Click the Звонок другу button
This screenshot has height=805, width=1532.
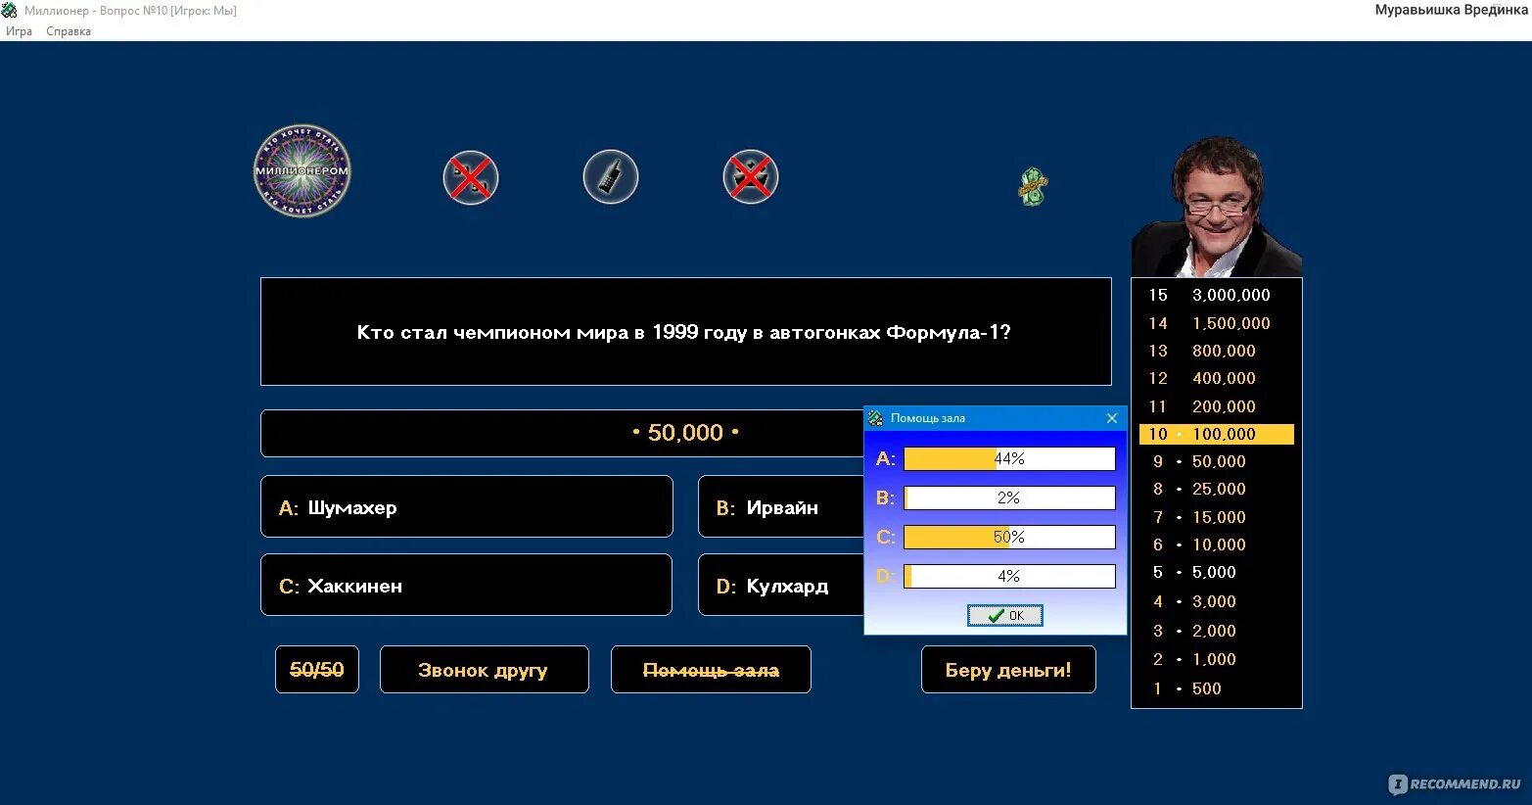coord(485,670)
